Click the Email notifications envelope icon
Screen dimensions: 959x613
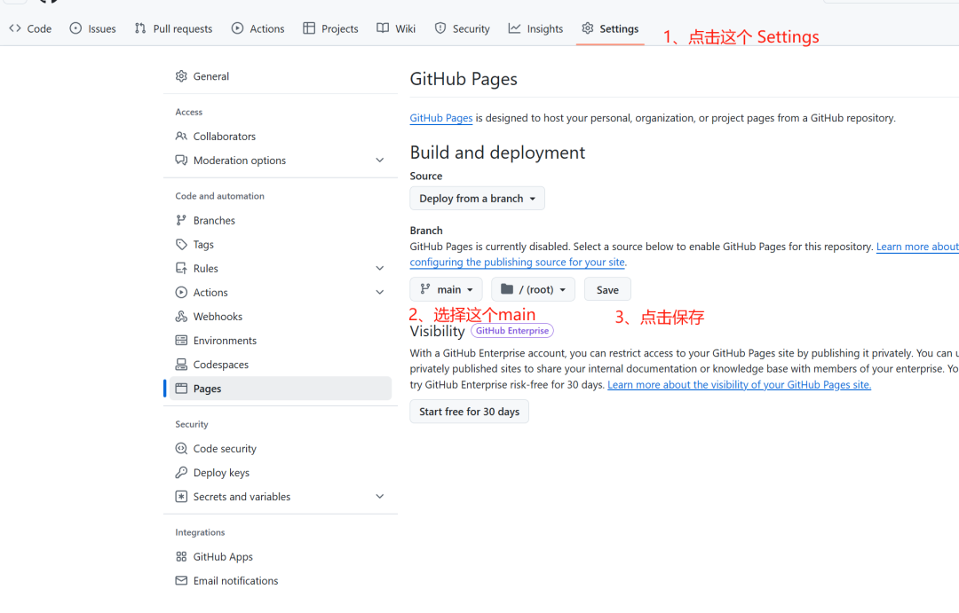181,580
